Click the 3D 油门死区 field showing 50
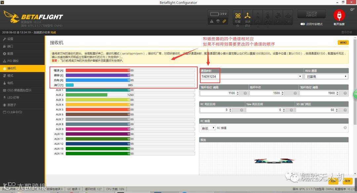This screenshot has width=357, height=193. pyautogui.click(x=317, y=110)
